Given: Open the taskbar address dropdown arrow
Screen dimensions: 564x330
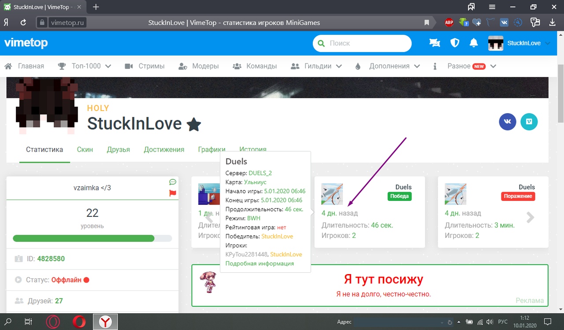Looking at the screenshot, I should point(443,322).
